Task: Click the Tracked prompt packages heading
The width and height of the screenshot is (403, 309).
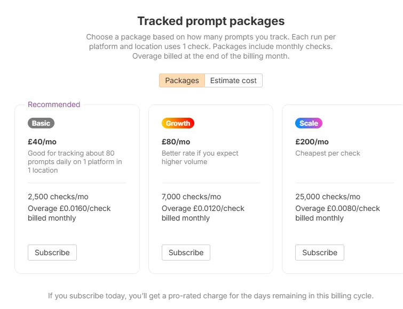Action: point(211,21)
